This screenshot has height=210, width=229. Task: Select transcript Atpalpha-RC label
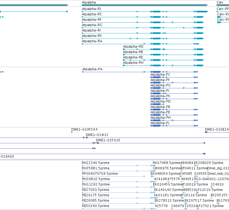pyautogui.click(x=92, y=14)
